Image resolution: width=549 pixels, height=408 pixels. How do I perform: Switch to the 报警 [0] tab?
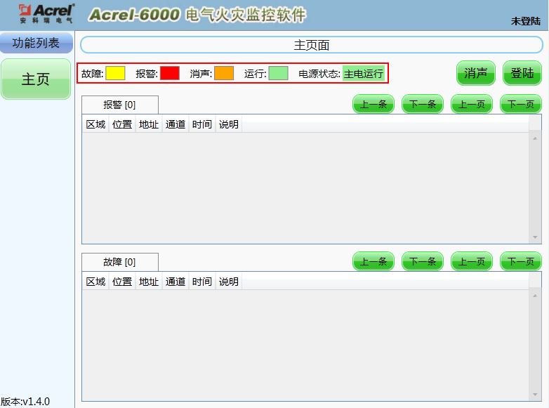(x=120, y=105)
